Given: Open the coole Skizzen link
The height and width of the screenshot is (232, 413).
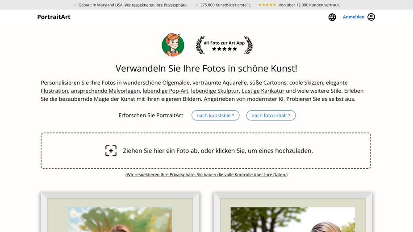Looking at the screenshot, I should tap(306, 83).
